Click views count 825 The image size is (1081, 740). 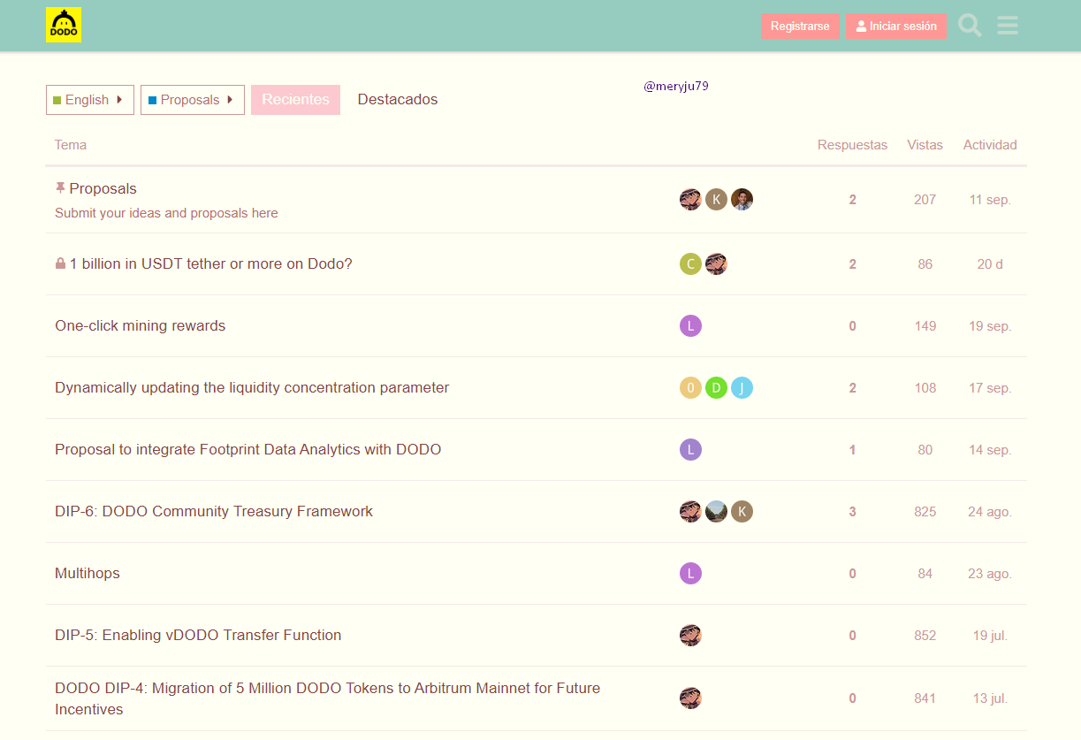tap(925, 512)
